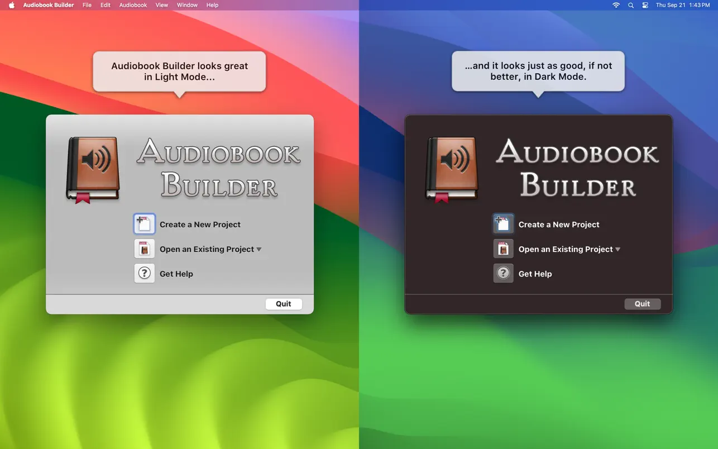Click the Open an Existing Project icon in light window

(x=144, y=249)
